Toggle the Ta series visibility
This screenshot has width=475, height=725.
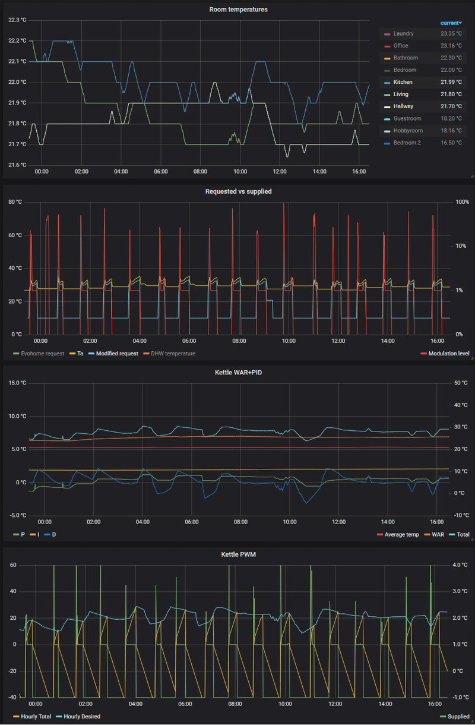click(x=80, y=354)
